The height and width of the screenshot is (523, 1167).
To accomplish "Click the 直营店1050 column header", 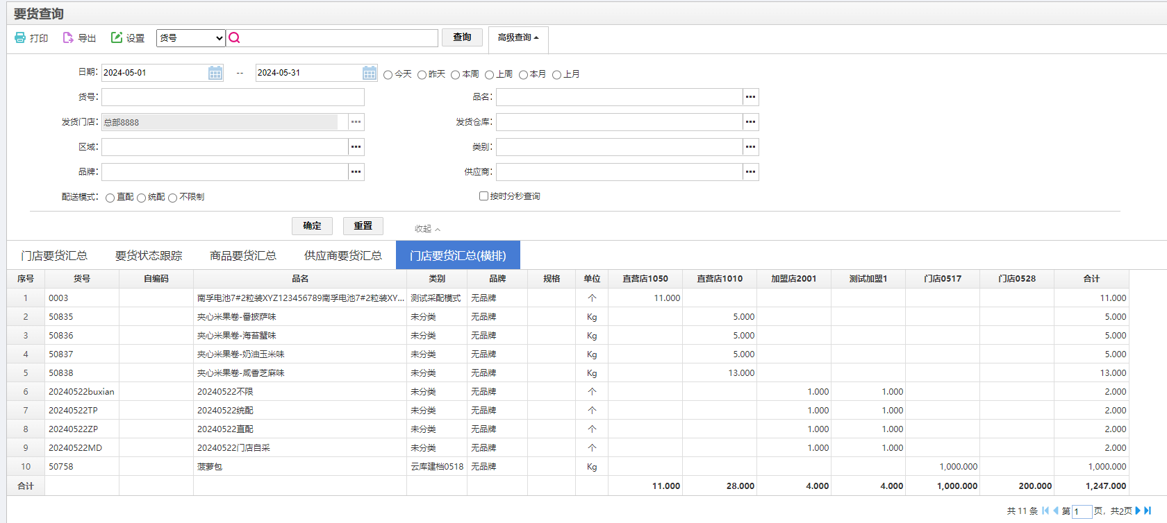I will point(645,279).
